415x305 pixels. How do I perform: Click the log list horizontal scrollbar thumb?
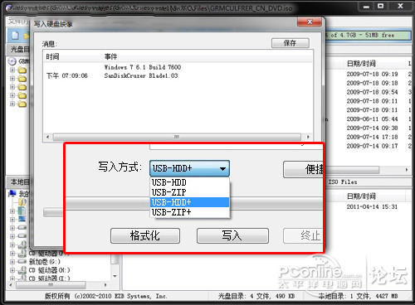(177, 137)
